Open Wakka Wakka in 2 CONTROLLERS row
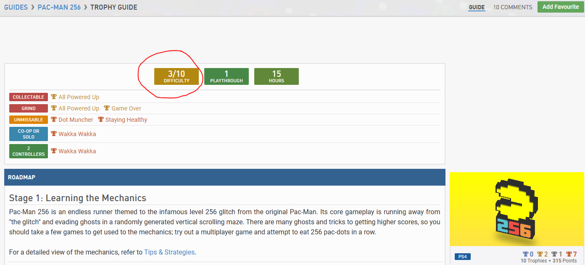Viewport: 585px width, 265px height. click(x=77, y=151)
